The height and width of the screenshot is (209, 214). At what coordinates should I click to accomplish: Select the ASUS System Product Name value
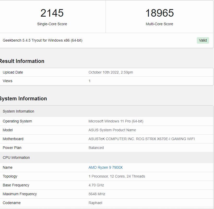(112, 130)
